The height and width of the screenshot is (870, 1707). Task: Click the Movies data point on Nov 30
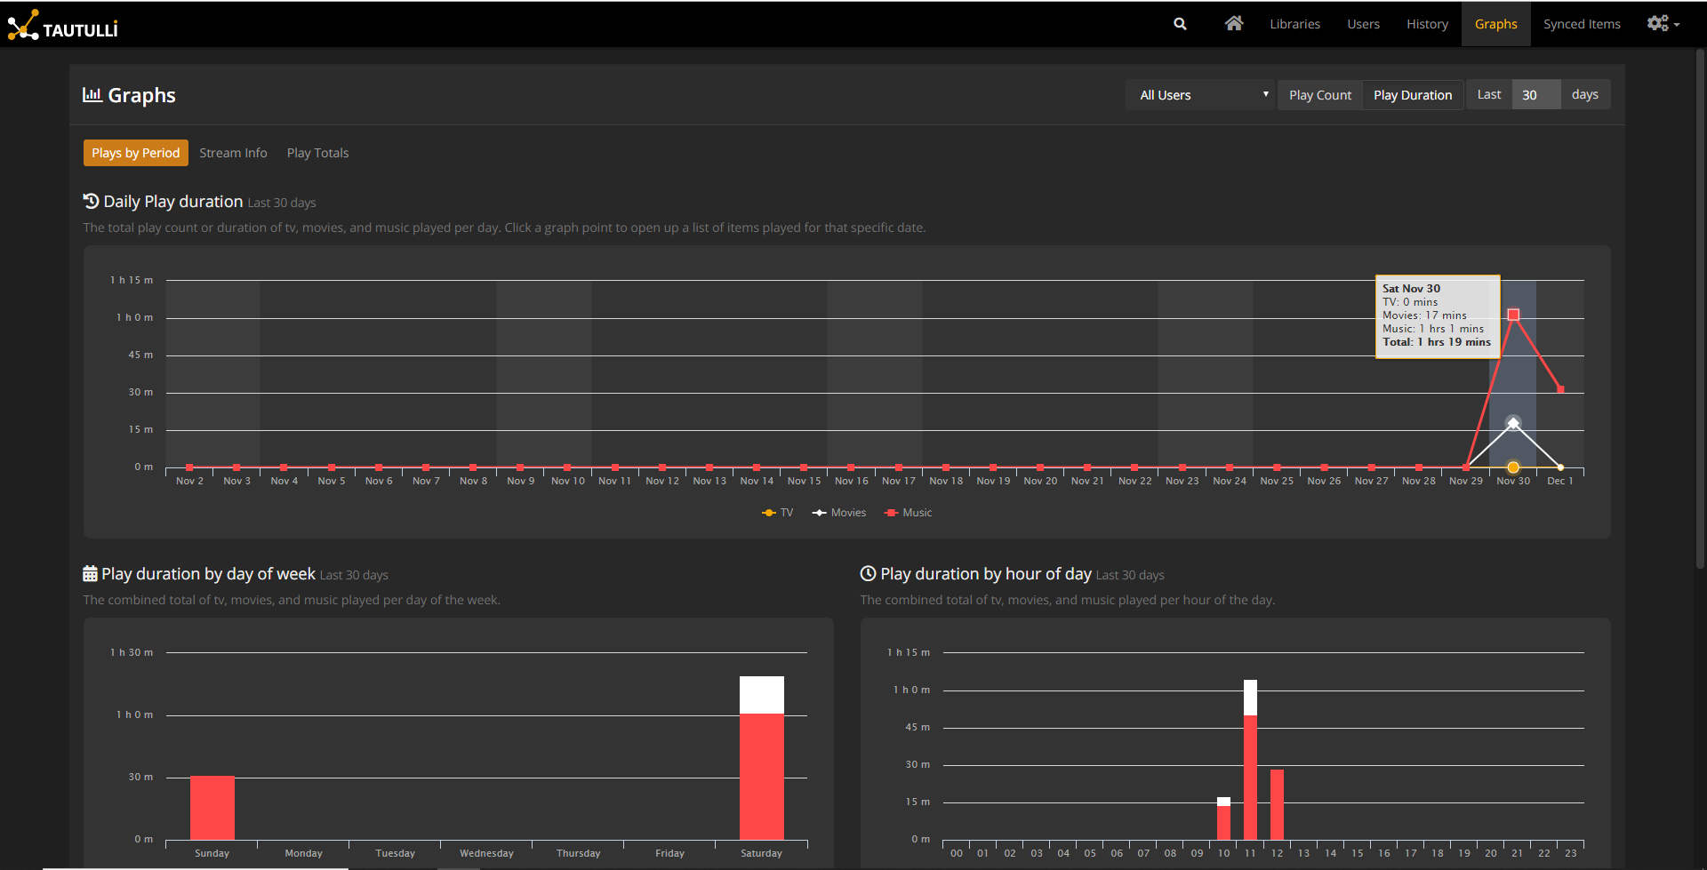click(1513, 423)
